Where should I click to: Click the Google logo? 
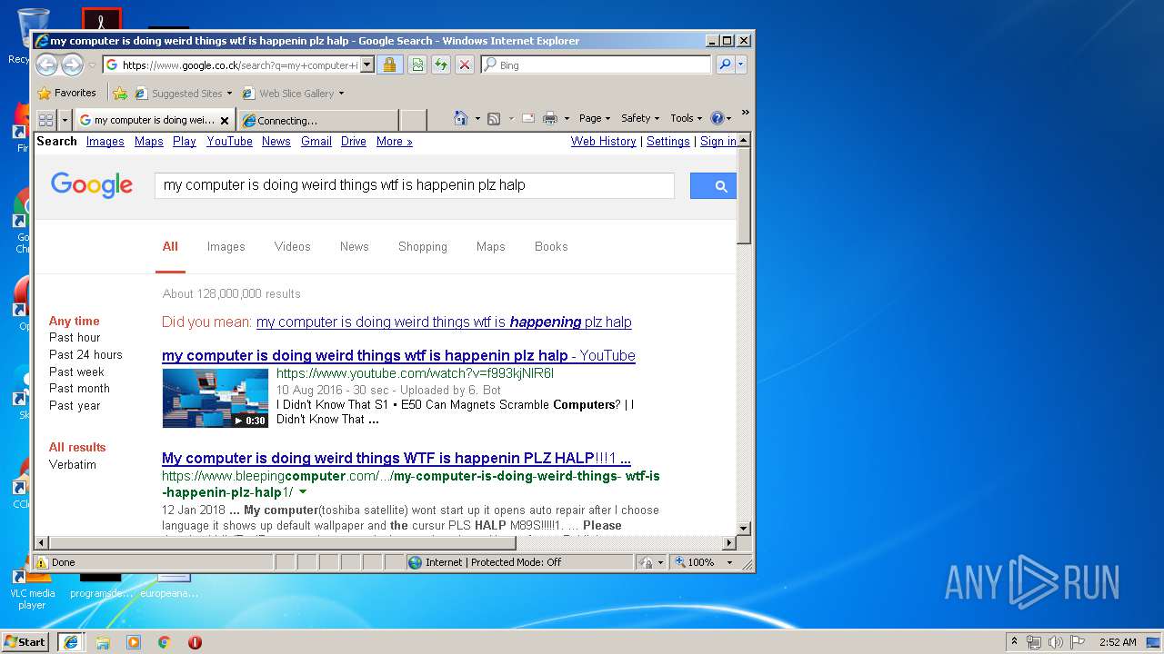(92, 185)
